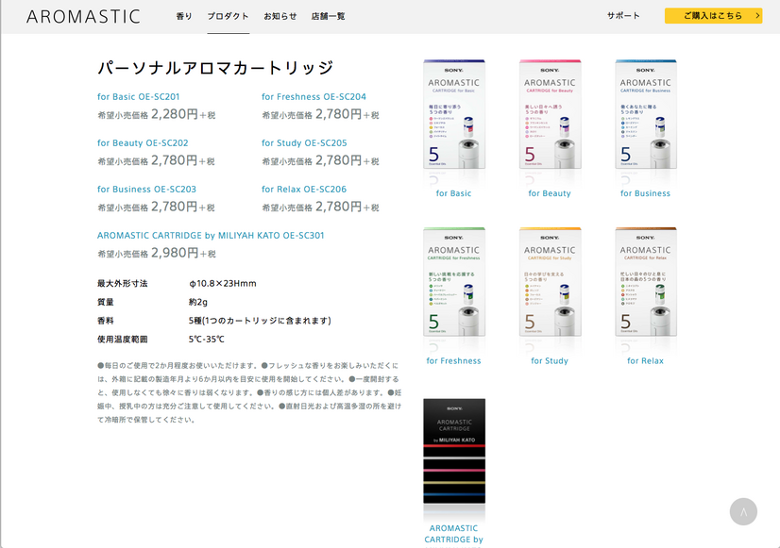Screen dimensions: 780x548
Task: Click the 約2g mass value
Action: pyautogui.click(x=198, y=302)
